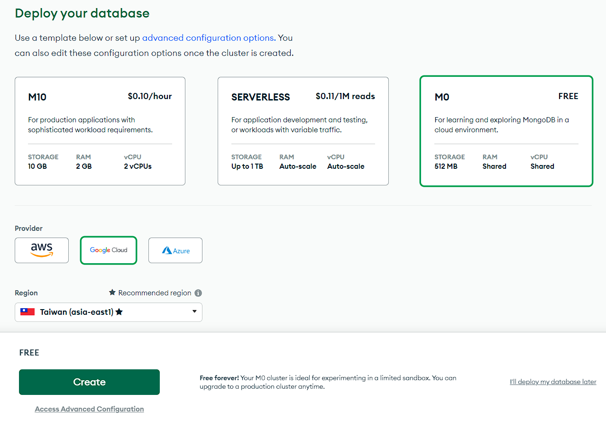
Task: Pick the Azure provider logo
Action: click(175, 250)
